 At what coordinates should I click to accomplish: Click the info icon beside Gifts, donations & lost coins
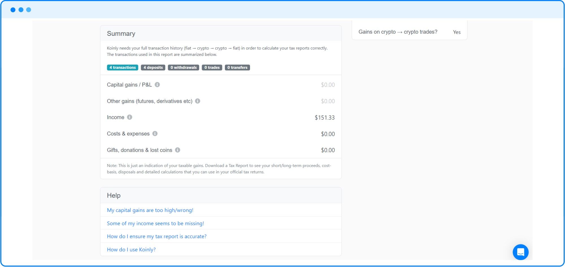177,150
